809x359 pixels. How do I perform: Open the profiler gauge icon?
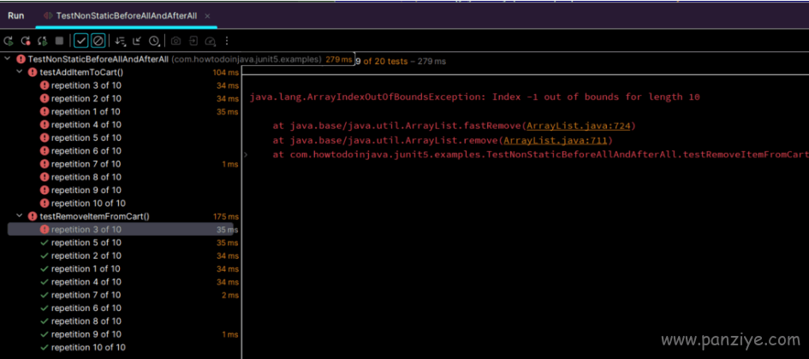[210, 41]
